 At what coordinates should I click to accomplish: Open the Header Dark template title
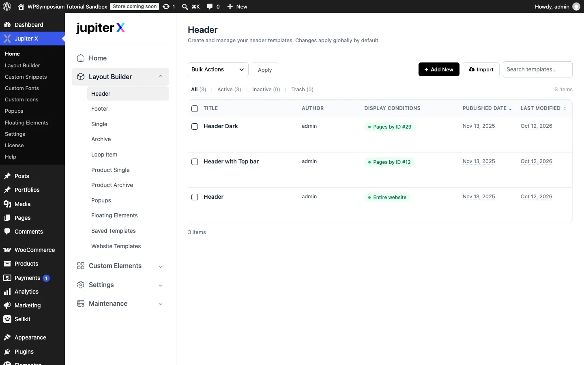pyautogui.click(x=221, y=126)
